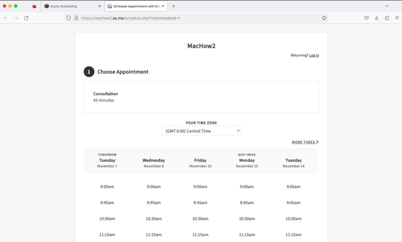
Task: Choose 9:45am on Monday November 13
Action: (x=247, y=203)
